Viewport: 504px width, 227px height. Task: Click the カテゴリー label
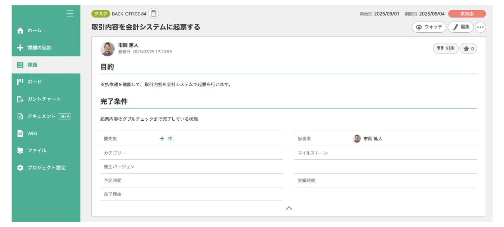click(115, 153)
